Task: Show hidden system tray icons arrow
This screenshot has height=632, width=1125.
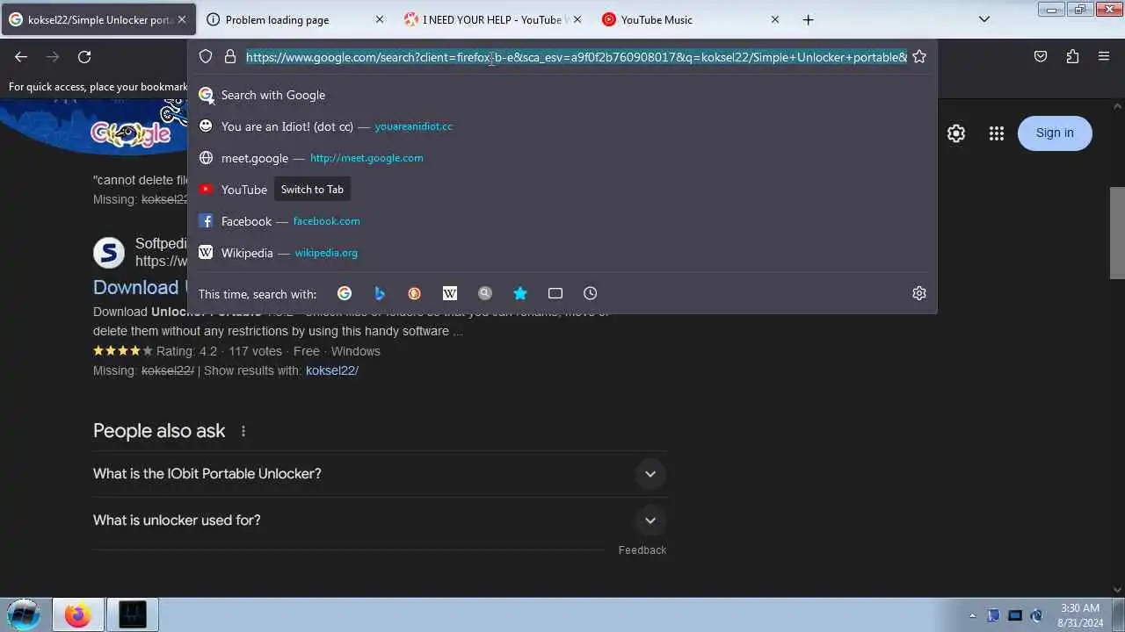Action: 972,615
